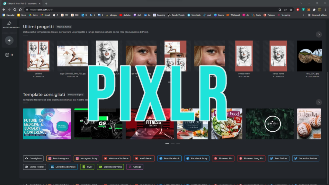This screenshot has width=329, height=185.
Task: Select the YouTube Art template filter
Action: tap(144, 158)
